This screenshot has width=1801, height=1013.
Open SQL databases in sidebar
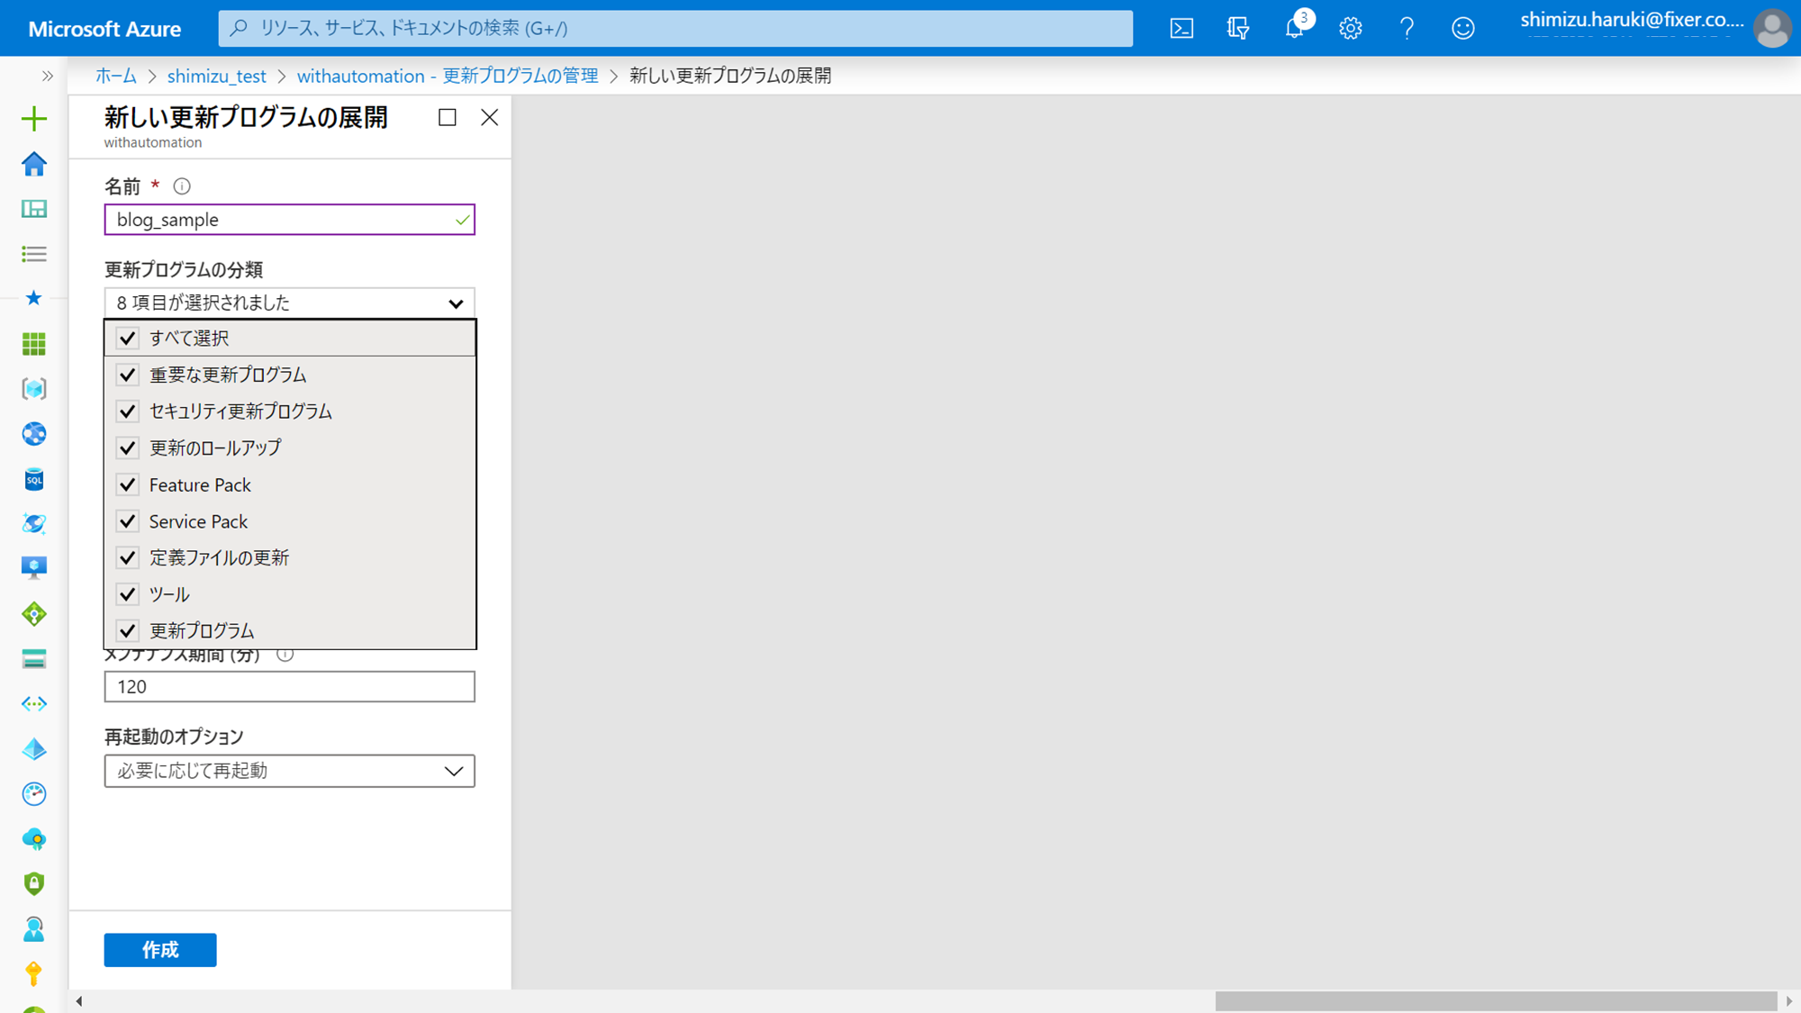tap(34, 479)
